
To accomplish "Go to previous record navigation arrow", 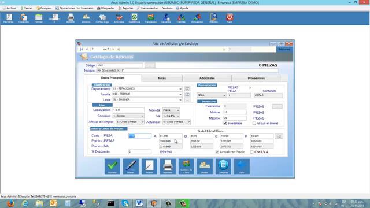I will pos(87,49).
